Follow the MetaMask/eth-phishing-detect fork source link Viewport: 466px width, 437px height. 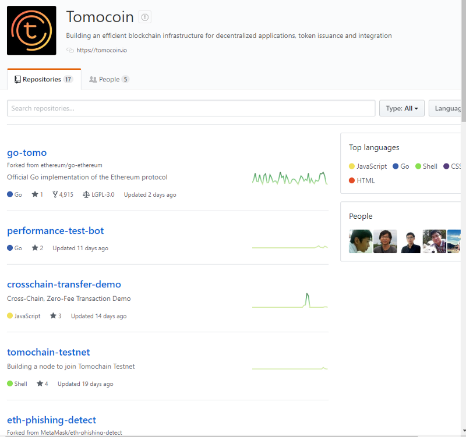coord(81,432)
